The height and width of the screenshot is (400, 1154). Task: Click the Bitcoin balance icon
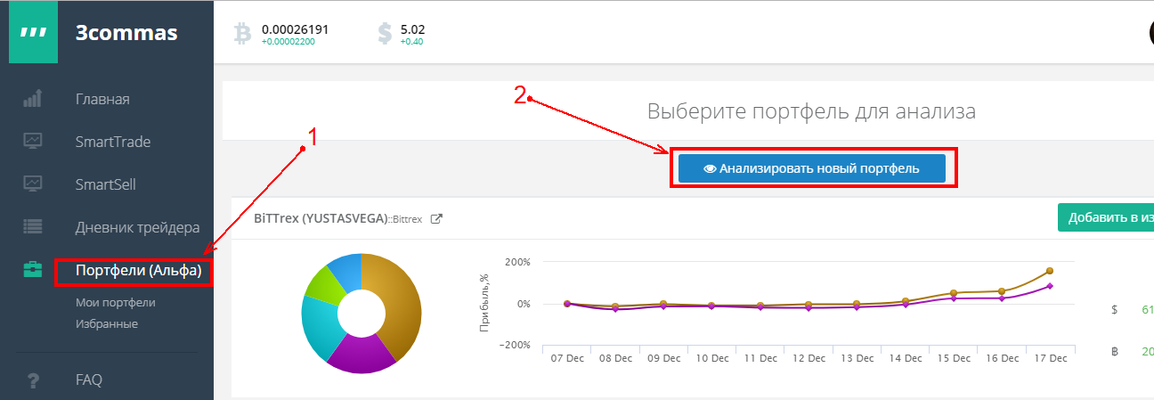pos(242,34)
